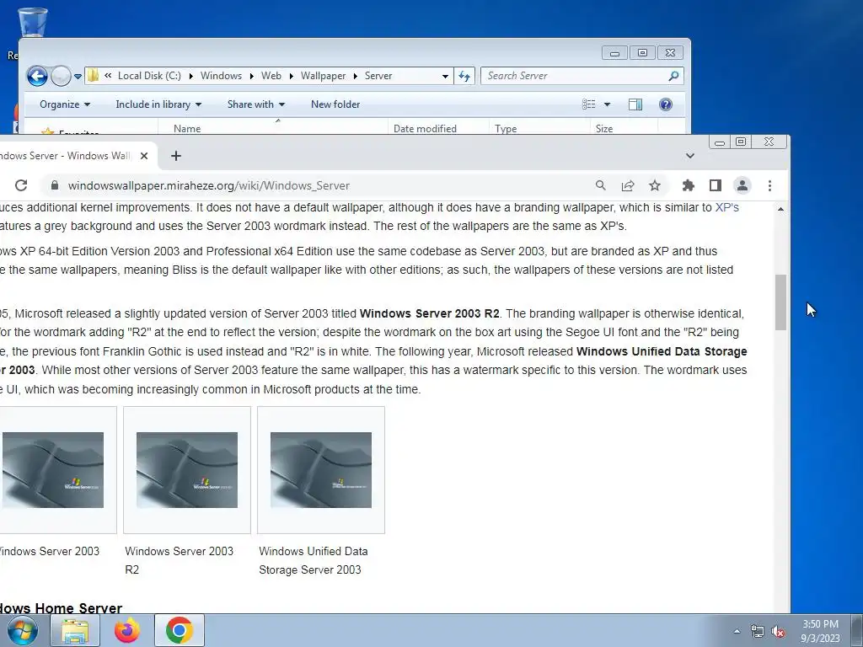Refresh the Explorer folder view
The height and width of the screenshot is (647, 863).
pyautogui.click(x=464, y=76)
